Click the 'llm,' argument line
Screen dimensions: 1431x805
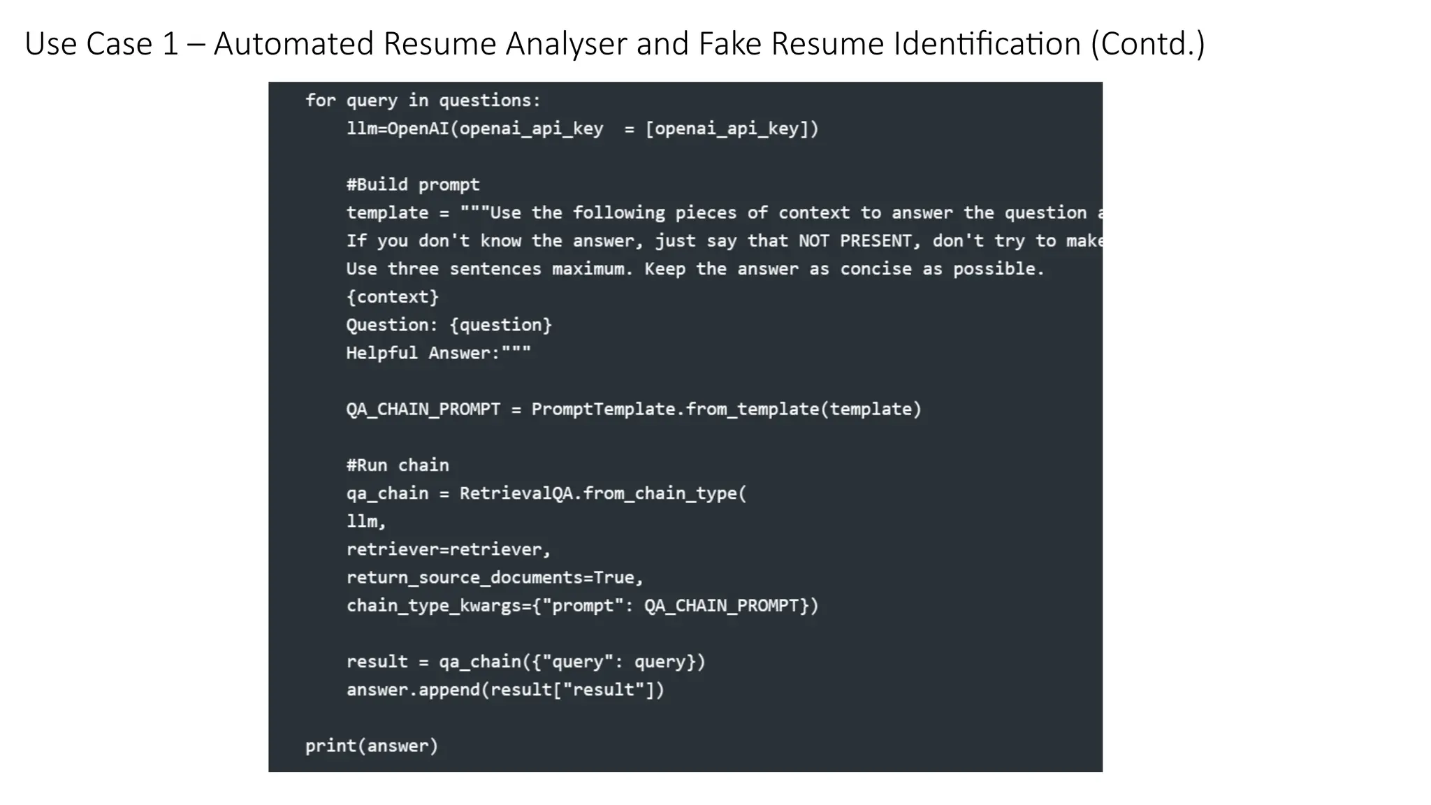pyautogui.click(x=366, y=521)
